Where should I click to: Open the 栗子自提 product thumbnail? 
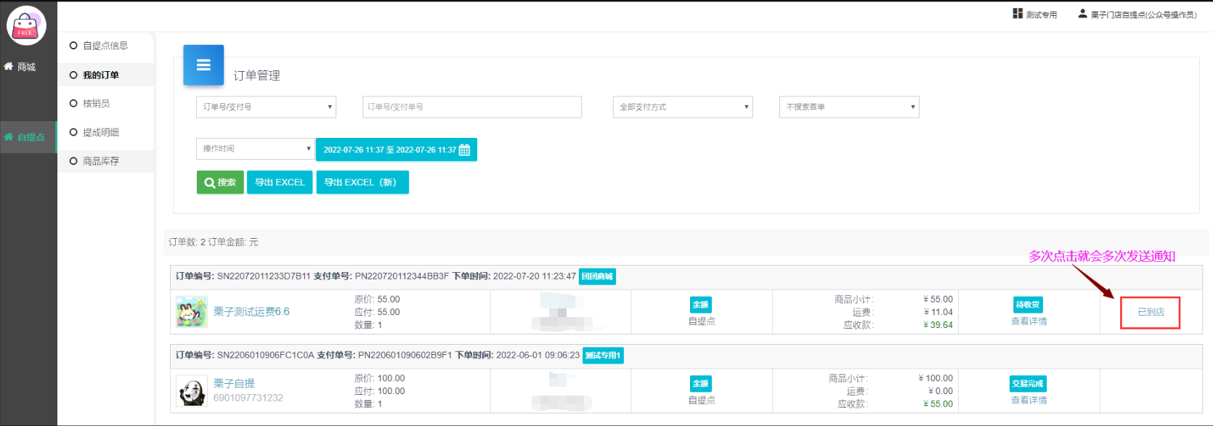[x=192, y=390]
